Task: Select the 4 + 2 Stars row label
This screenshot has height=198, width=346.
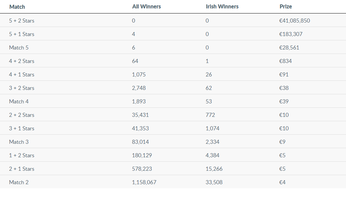Action: pyautogui.click(x=22, y=61)
